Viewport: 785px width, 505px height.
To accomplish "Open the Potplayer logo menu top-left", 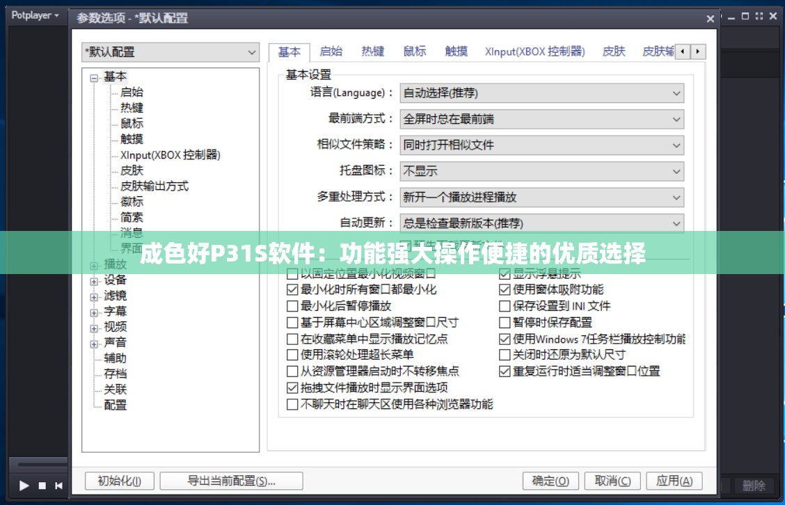I will 32,15.
